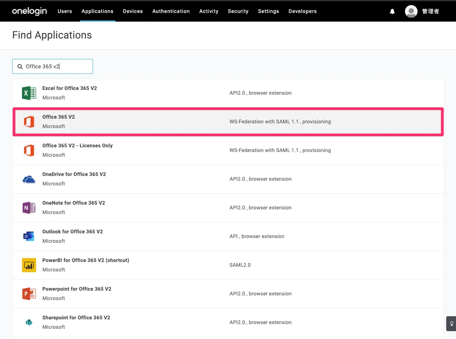The width and height of the screenshot is (456, 339).
Task: Click the OneNote purple icon
Action: pos(29,208)
